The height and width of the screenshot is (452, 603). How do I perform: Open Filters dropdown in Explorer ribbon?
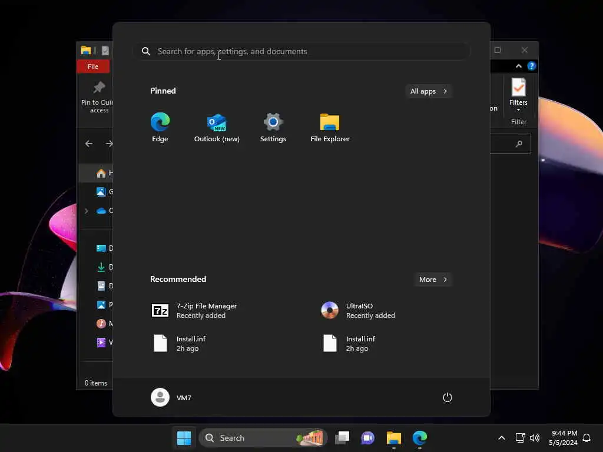pos(518,95)
